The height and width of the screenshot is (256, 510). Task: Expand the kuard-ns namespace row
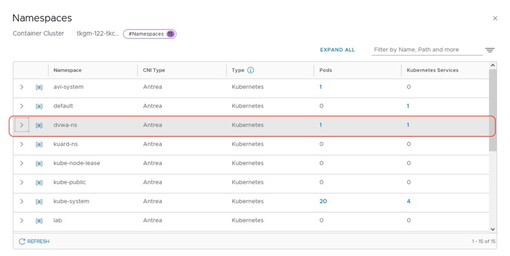[22, 144]
